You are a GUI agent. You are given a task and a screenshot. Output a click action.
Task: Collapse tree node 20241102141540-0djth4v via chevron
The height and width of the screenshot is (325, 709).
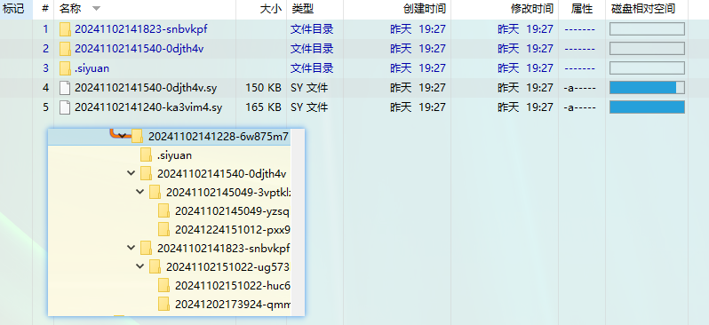point(131,173)
